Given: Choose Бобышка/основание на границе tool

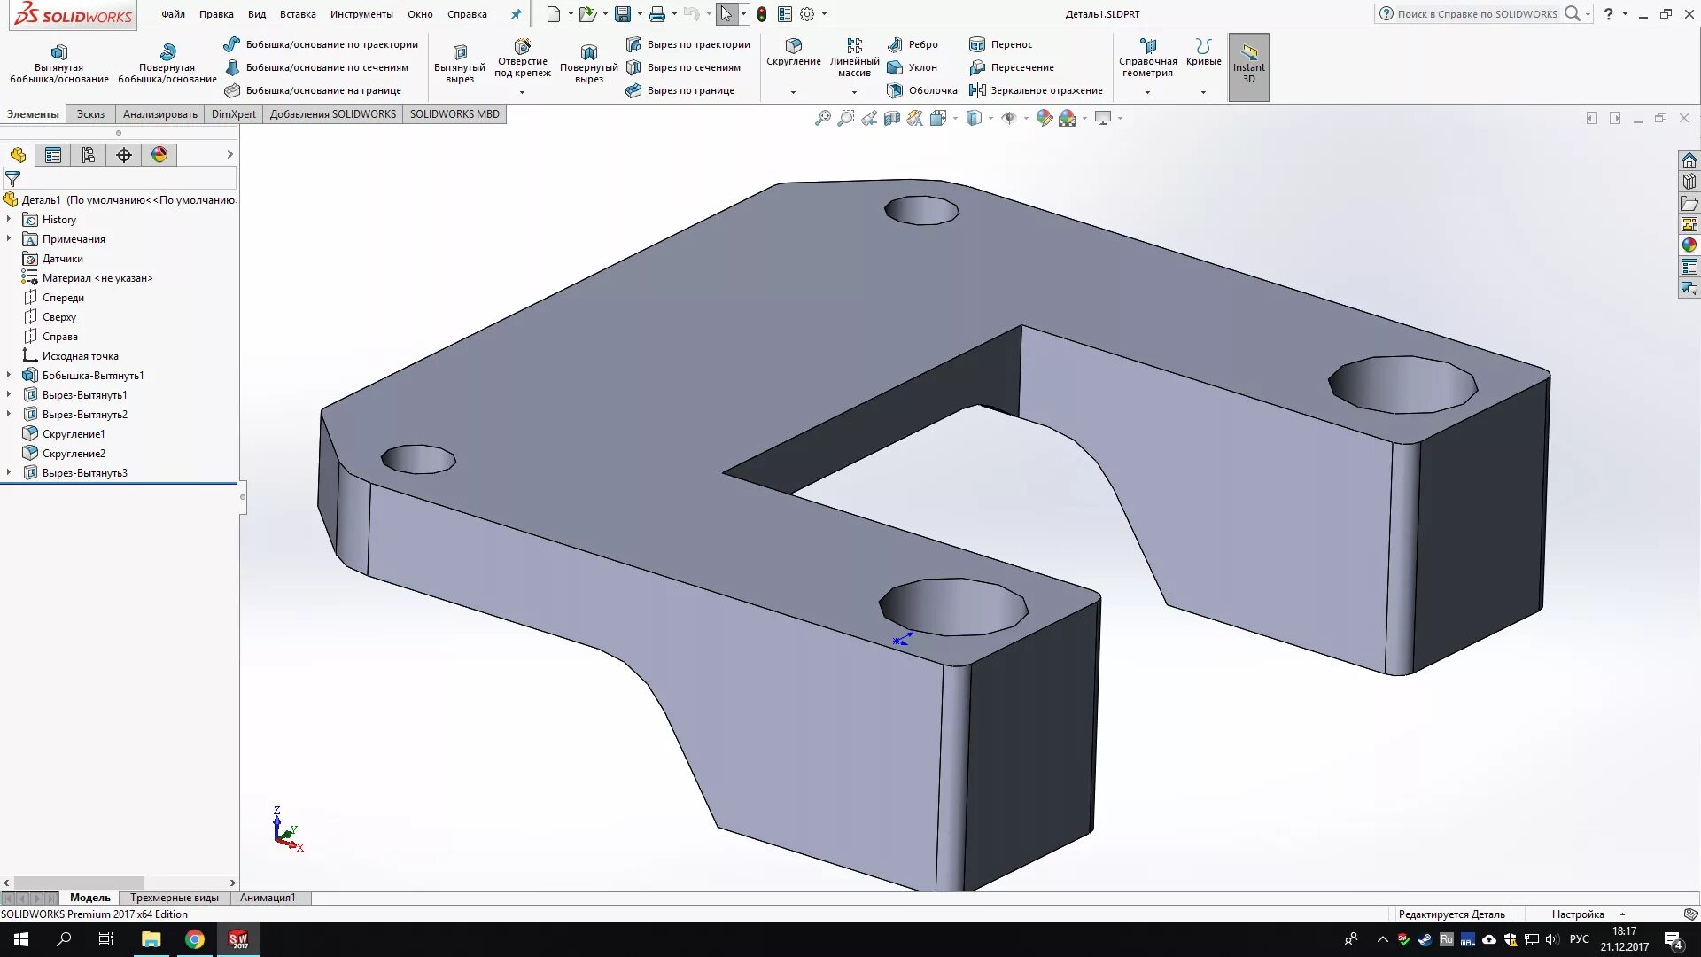Looking at the screenshot, I should [313, 90].
